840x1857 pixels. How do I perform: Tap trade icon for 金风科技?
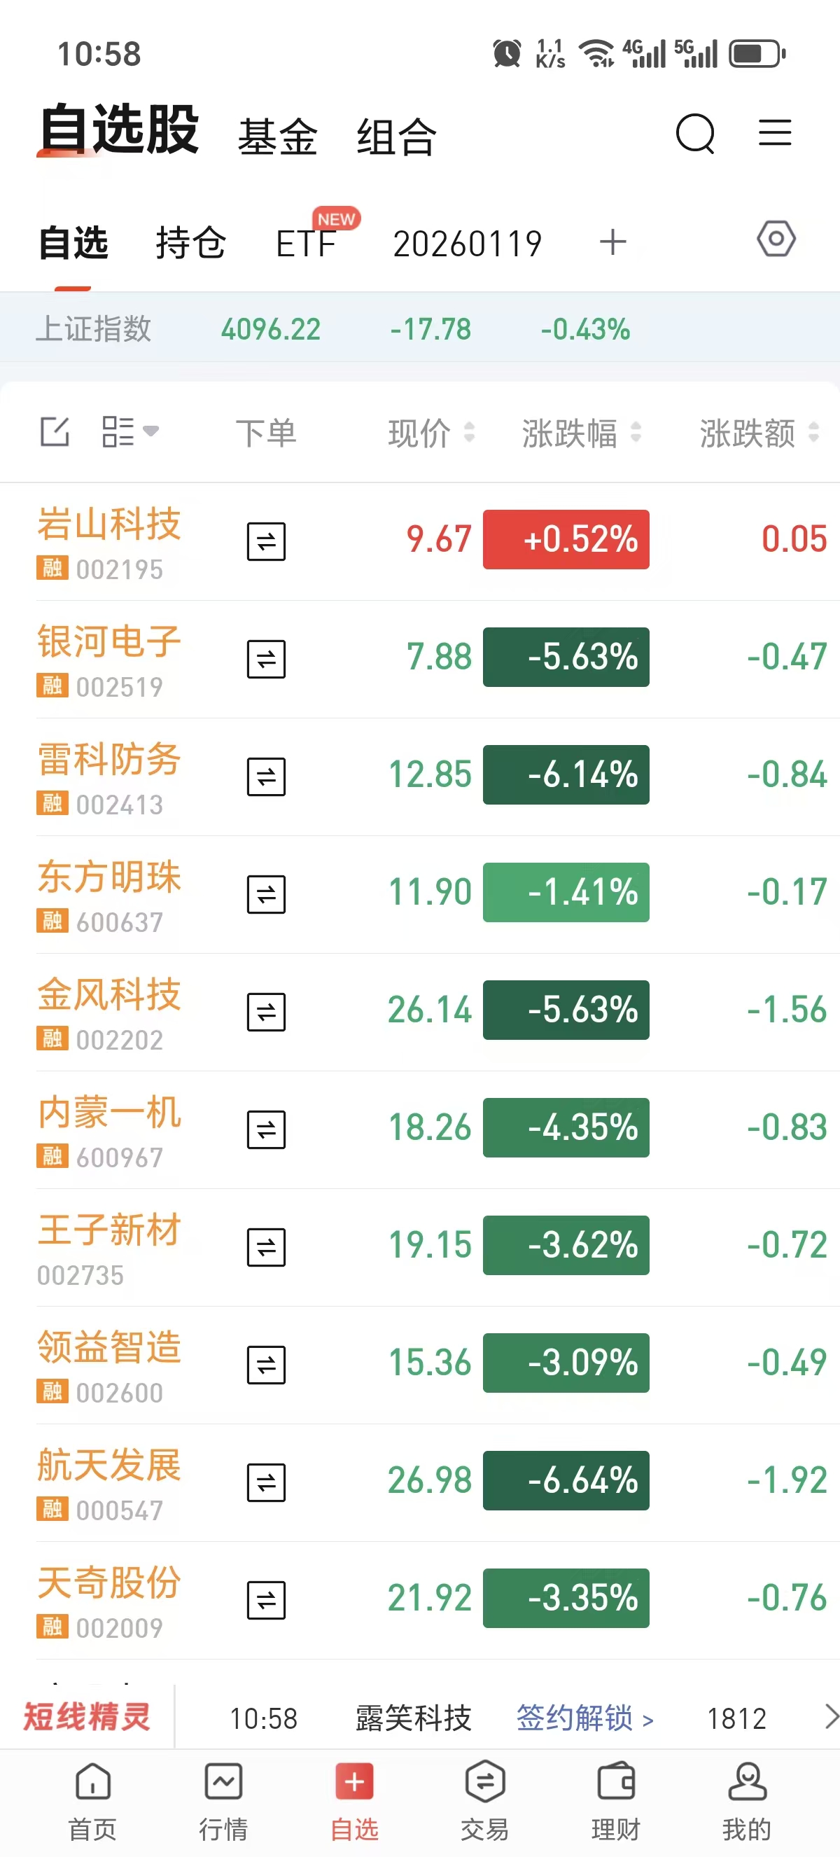click(266, 1012)
